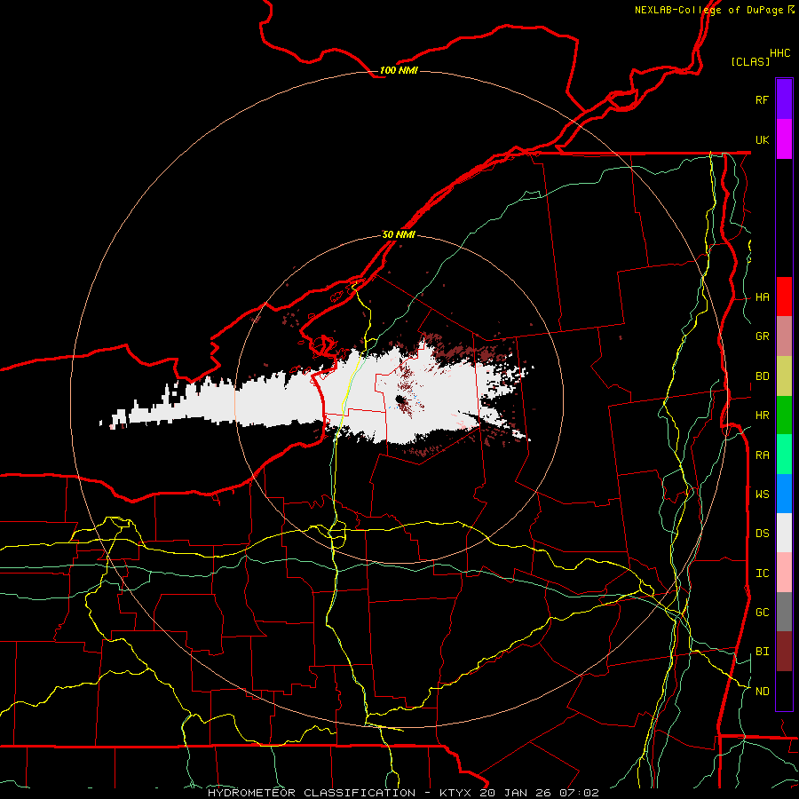Click the HYDROMETEOR CLASSIFICATION title text
The width and height of the screenshot is (799, 799).
(312, 793)
